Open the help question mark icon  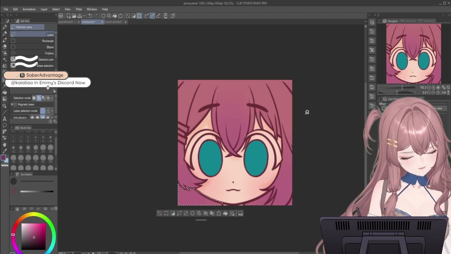tap(173, 16)
